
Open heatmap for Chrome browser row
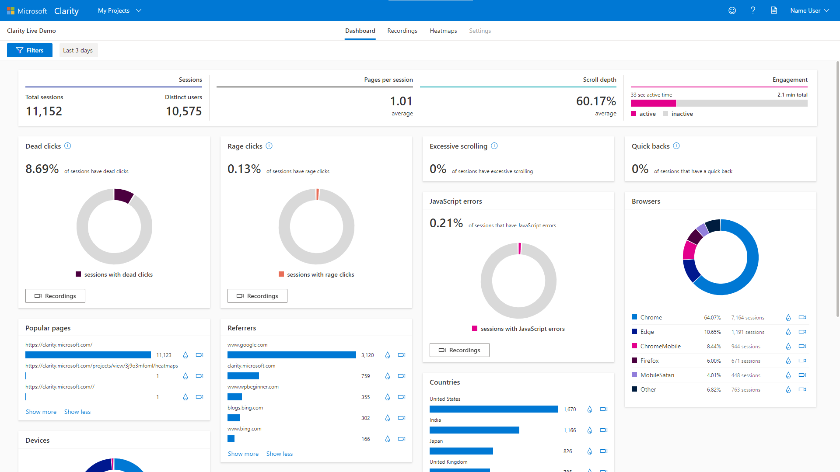point(788,318)
